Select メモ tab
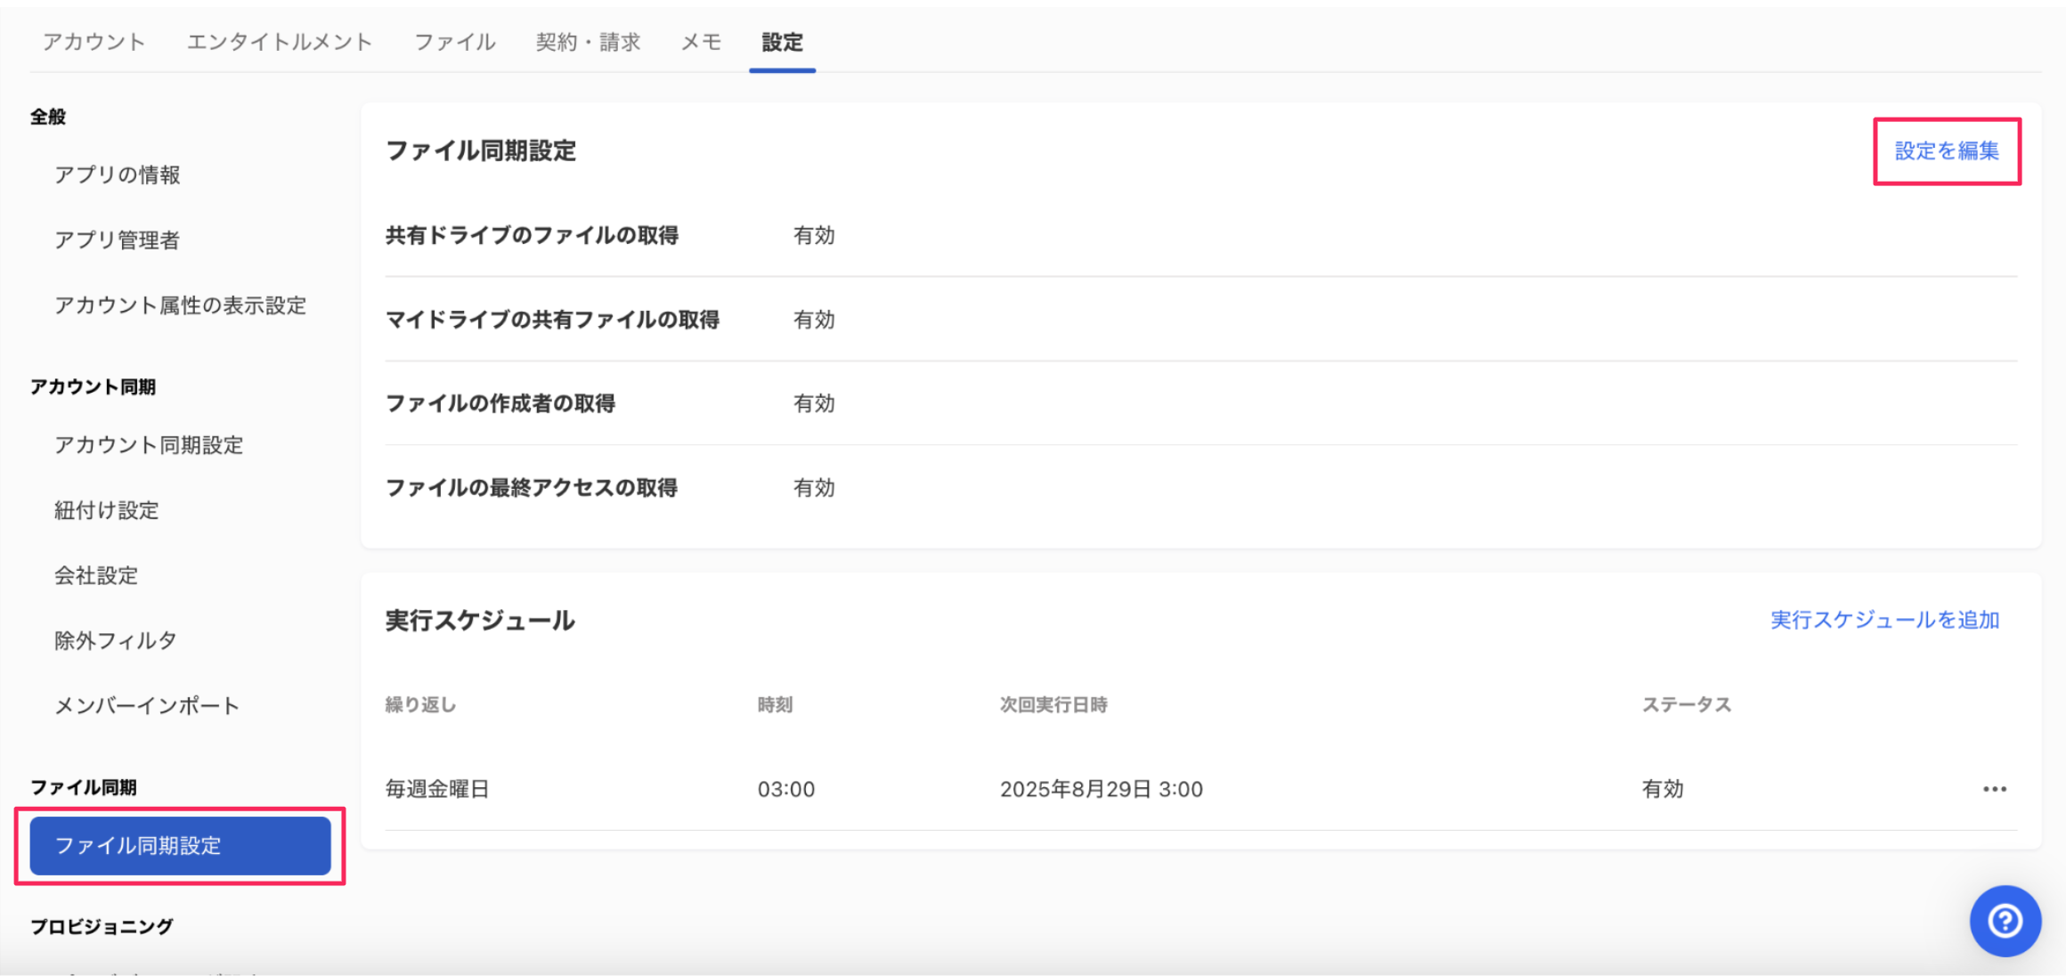 tap(701, 42)
